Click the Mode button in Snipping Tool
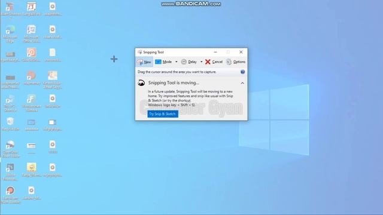 163,62
